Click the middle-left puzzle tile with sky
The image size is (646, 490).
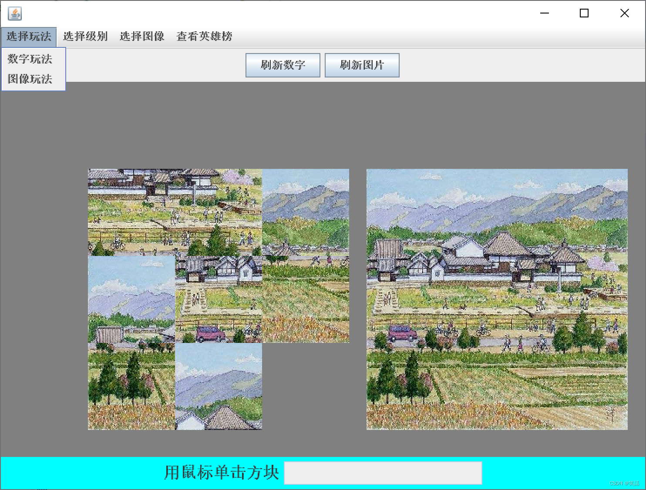(x=131, y=299)
